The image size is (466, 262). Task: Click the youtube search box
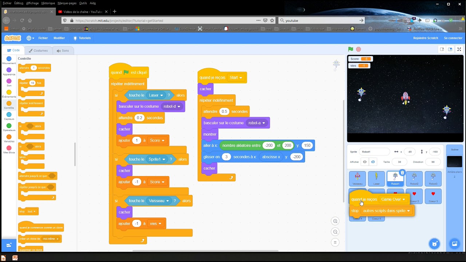[321, 20]
